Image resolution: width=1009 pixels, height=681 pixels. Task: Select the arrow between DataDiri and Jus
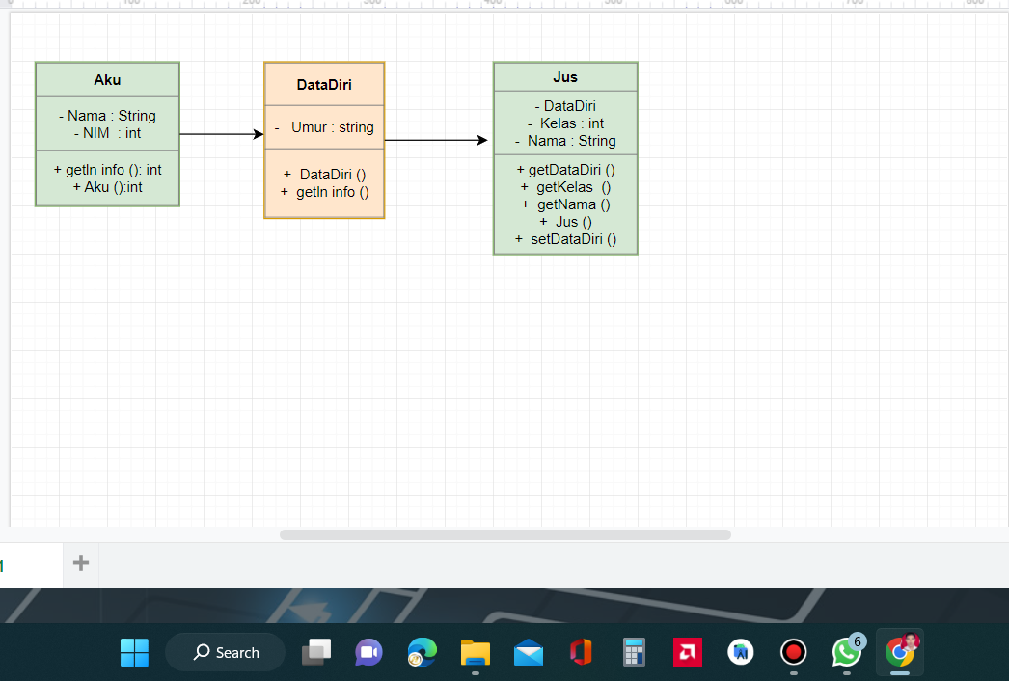(439, 139)
